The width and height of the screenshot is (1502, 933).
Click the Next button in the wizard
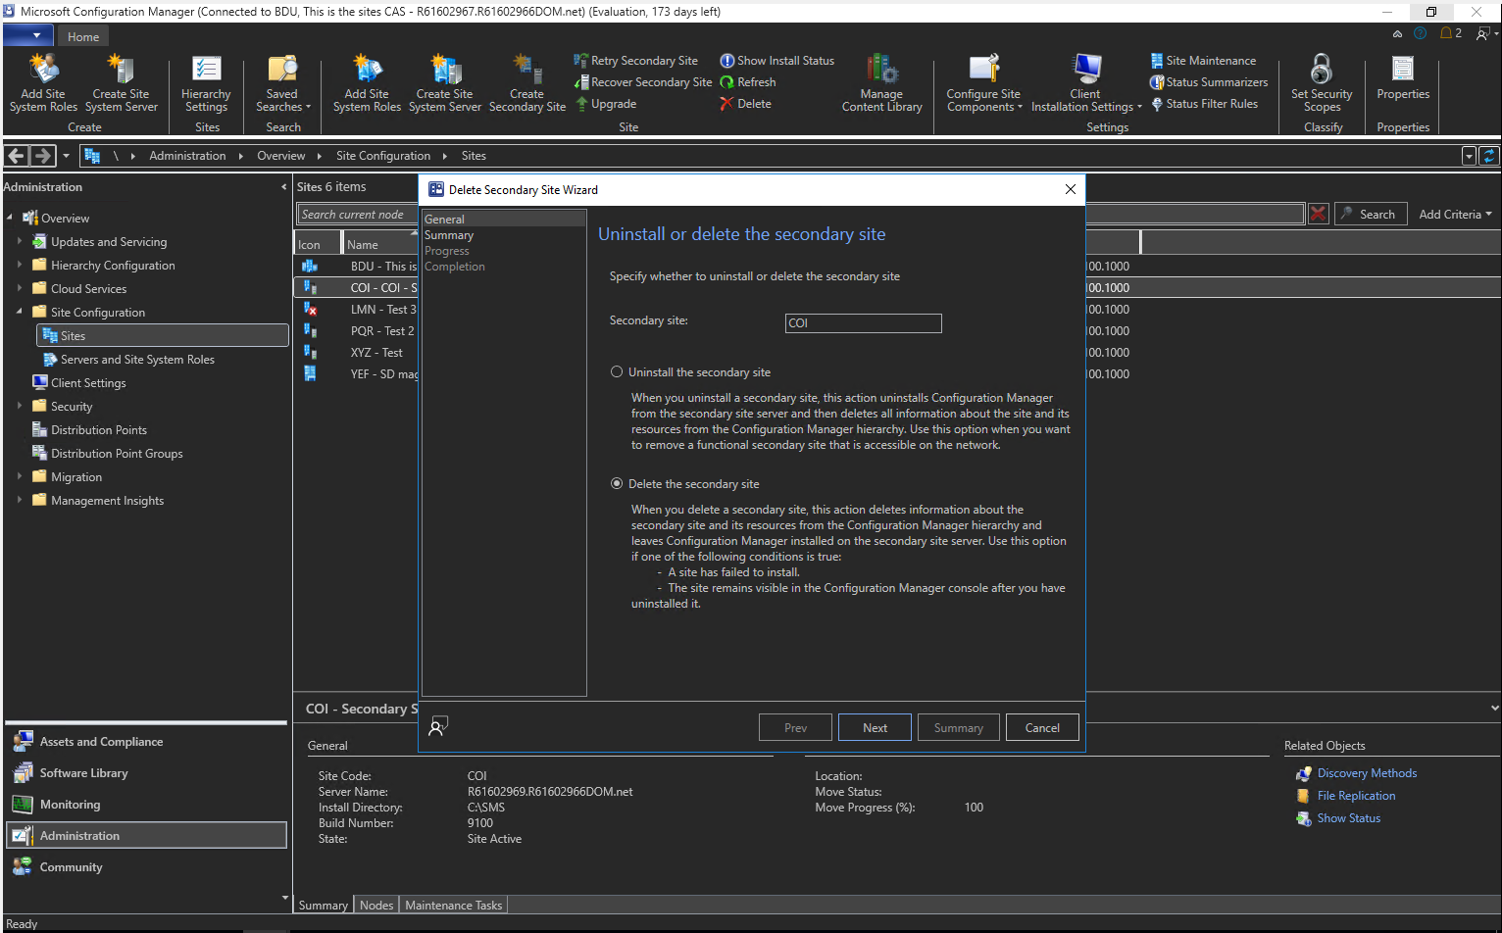874,726
